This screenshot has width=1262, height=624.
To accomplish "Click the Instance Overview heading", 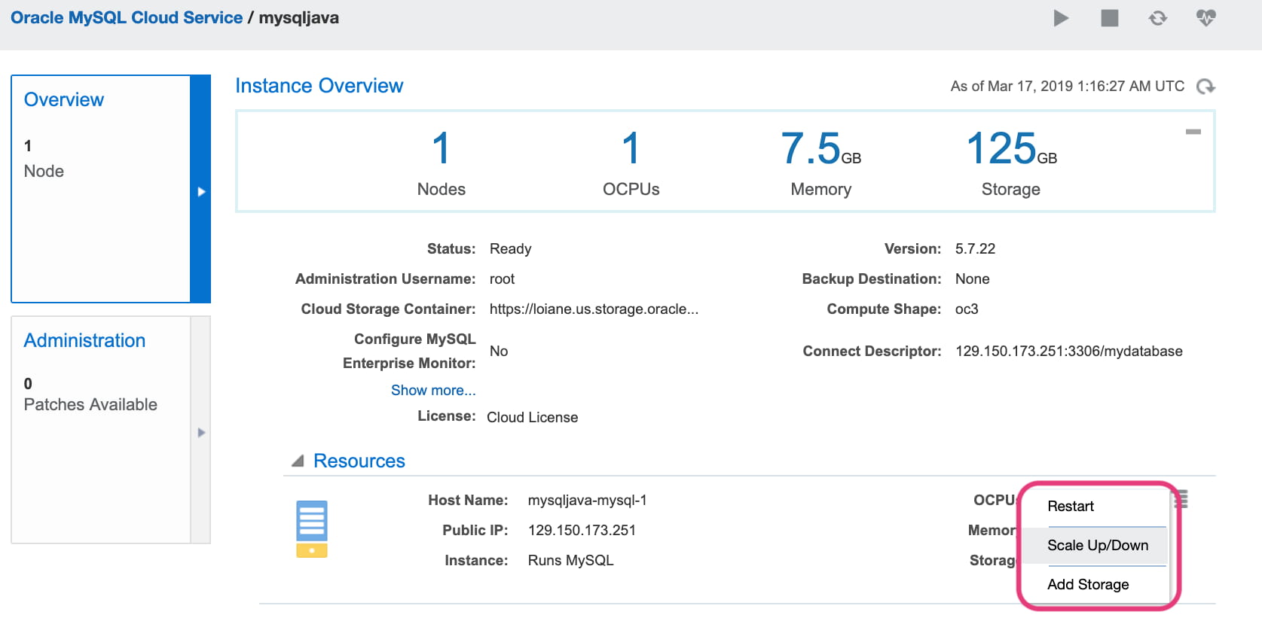I will [319, 86].
